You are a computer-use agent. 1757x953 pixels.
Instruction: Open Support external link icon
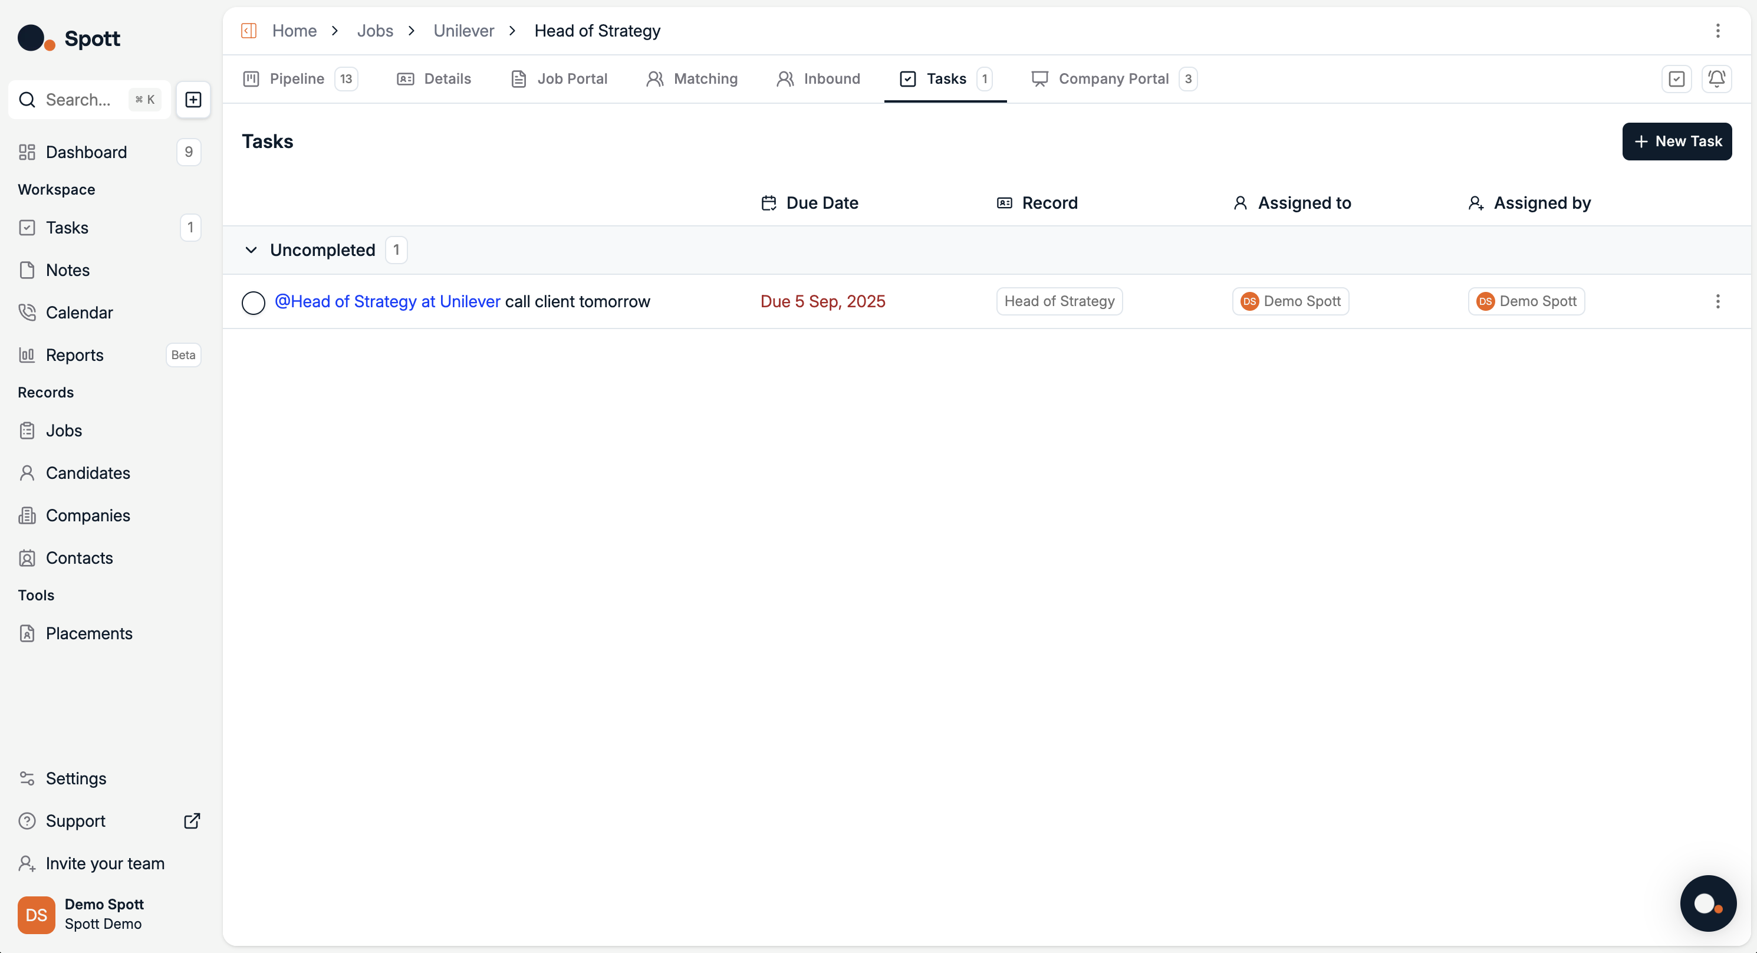tap(192, 821)
